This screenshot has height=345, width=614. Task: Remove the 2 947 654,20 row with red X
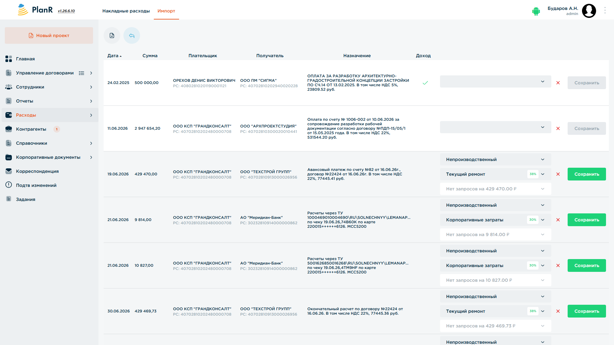tap(558, 128)
